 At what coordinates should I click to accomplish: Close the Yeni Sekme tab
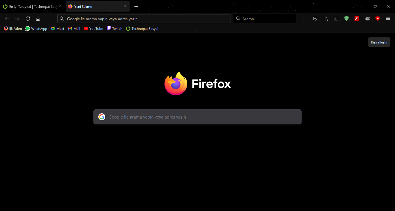point(125,6)
